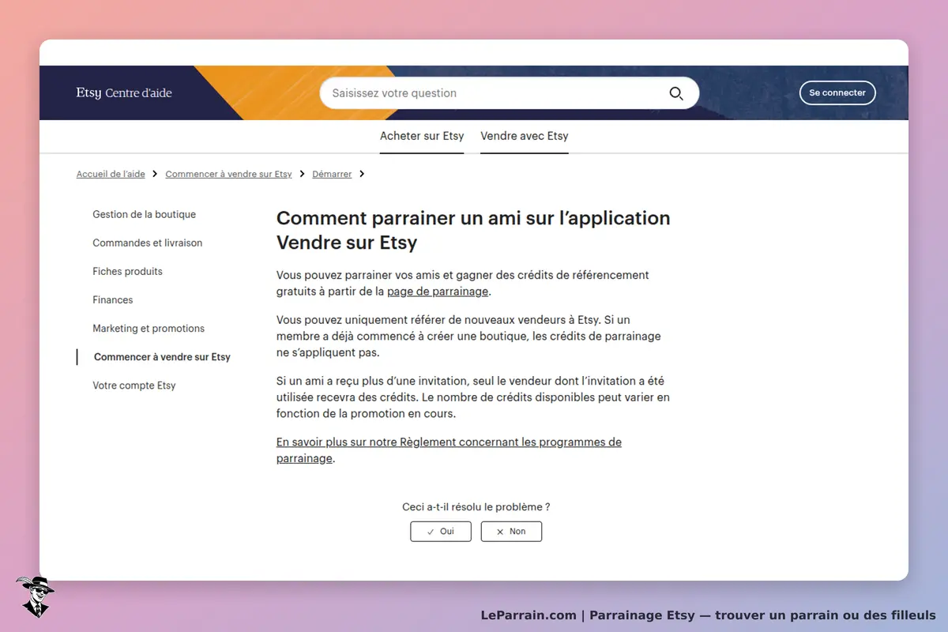Follow the 'page de parrainage' link
The image size is (948, 632).
pyautogui.click(x=438, y=291)
